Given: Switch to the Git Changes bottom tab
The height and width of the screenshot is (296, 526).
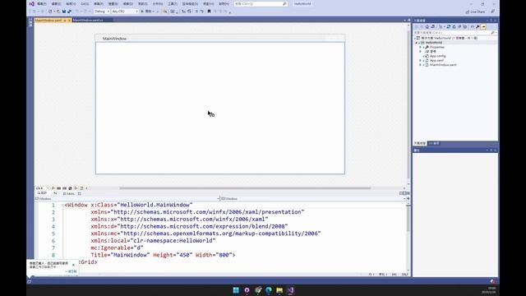Looking at the screenshot, I should pyautogui.click(x=434, y=143).
